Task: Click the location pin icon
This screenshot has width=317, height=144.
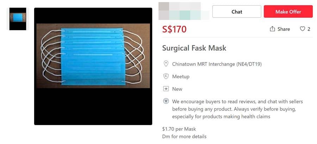Action: click(x=166, y=64)
